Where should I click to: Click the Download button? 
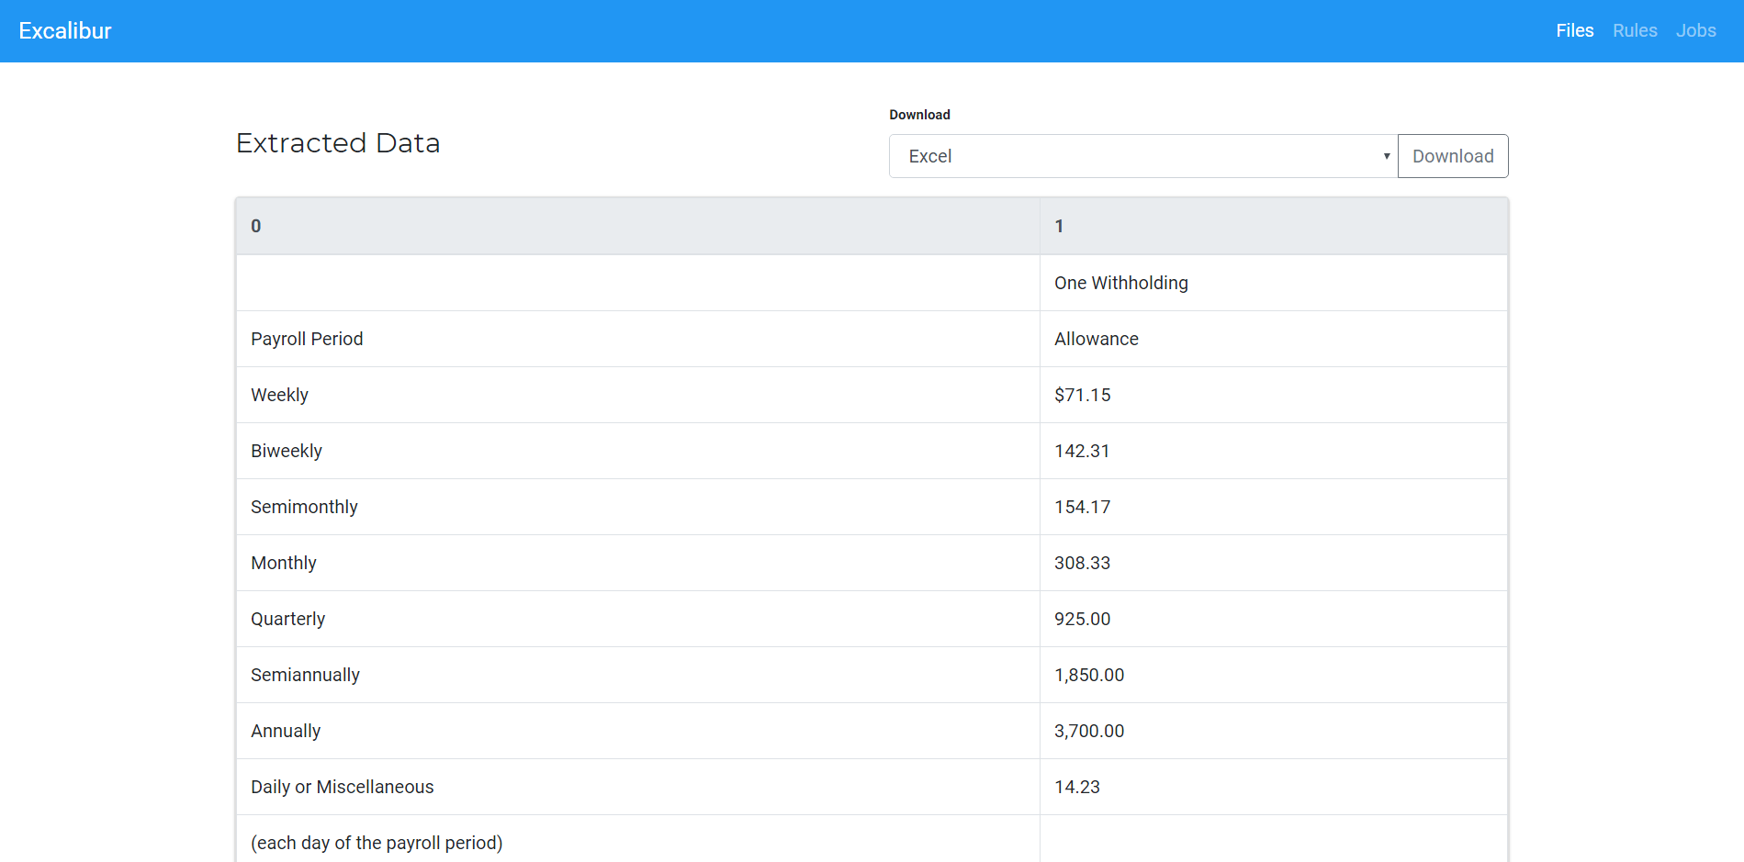[x=1453, y=156]
